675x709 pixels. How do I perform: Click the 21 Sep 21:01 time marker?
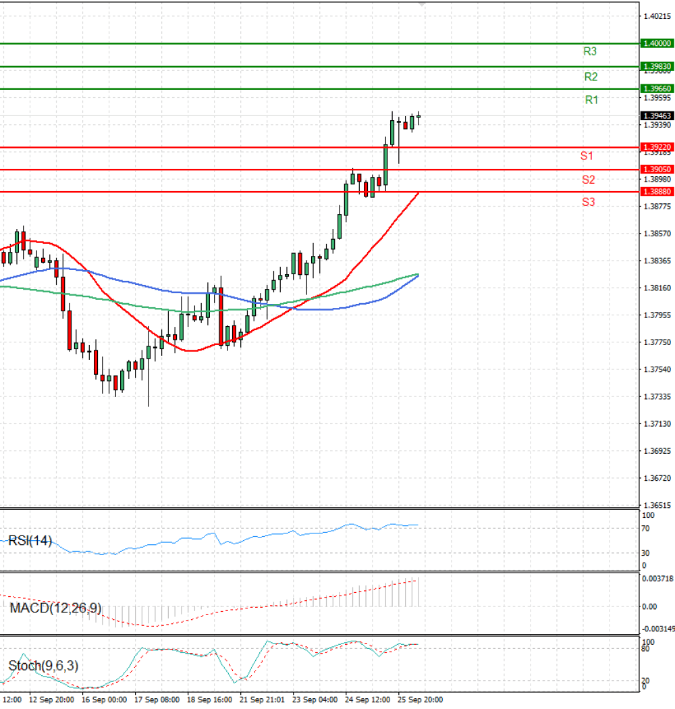(x=262, y=700)
